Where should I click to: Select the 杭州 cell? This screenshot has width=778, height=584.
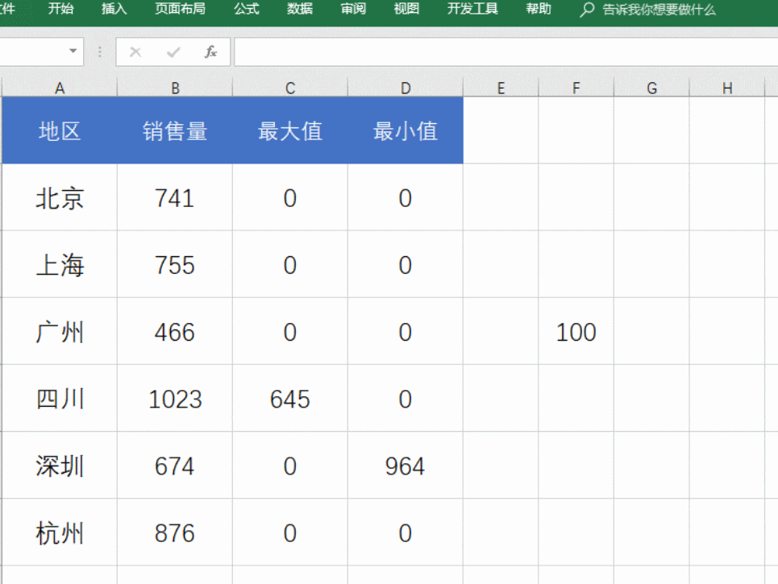60,532
